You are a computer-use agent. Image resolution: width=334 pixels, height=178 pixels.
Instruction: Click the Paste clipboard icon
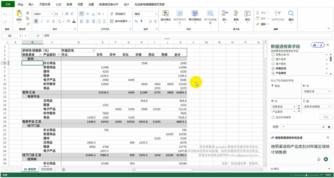click(19, 14)
